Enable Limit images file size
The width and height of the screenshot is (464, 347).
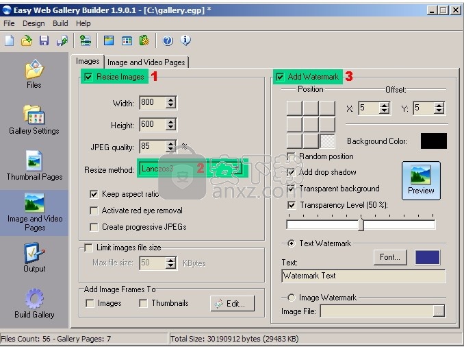coord(88,248)
